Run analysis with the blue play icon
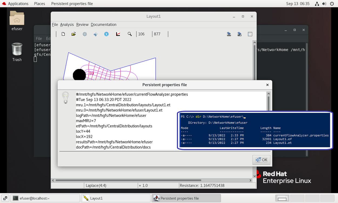 coord(106,34)
